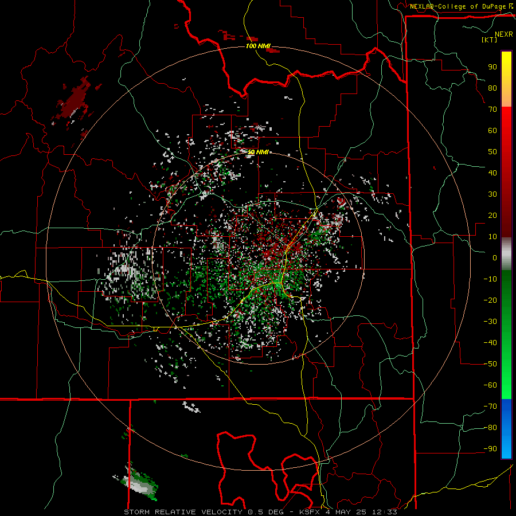Click the bright red color bar segment

506,119
